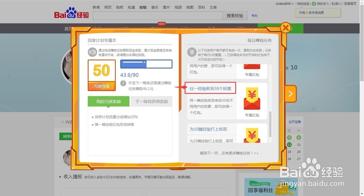Click the task list scrollbar thumb
The width and height of the screenshot is (364, 196).
[270, 124]
